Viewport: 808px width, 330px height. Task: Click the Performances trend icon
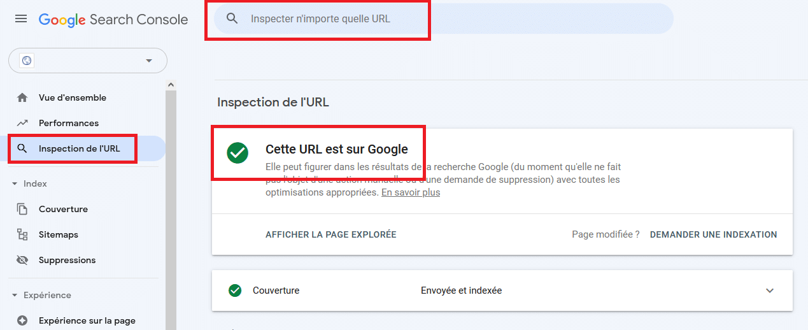(22, 123)
